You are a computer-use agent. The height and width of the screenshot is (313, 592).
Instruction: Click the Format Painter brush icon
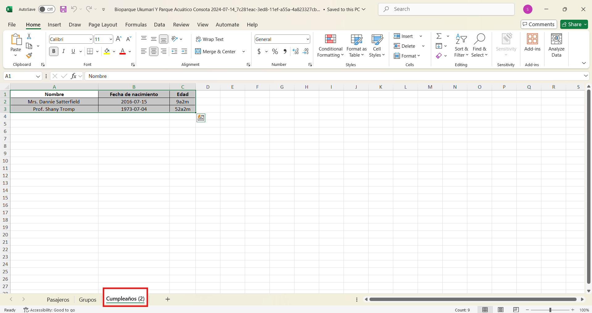pyautogui.click(x=29, y=56)
